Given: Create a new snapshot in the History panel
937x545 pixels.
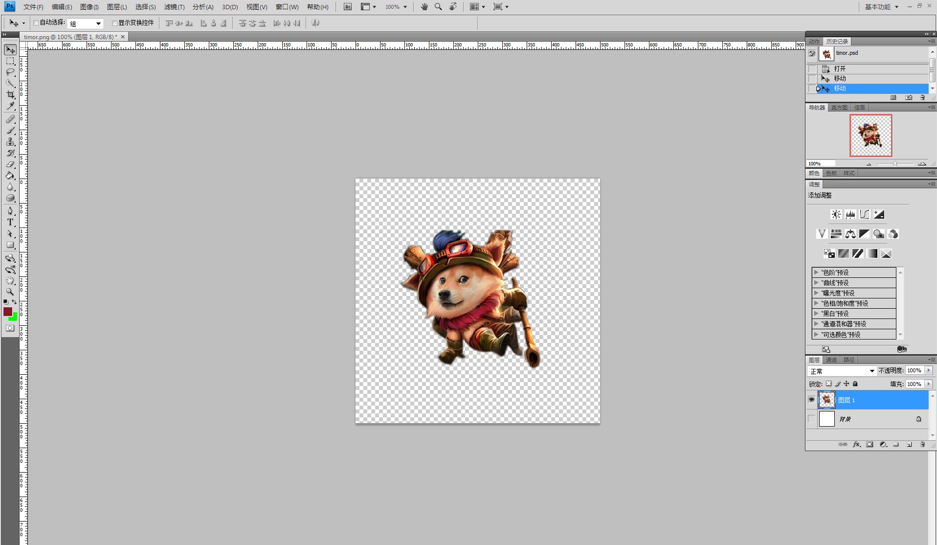Looking at the screenshot, I should (x=909, y=98).
